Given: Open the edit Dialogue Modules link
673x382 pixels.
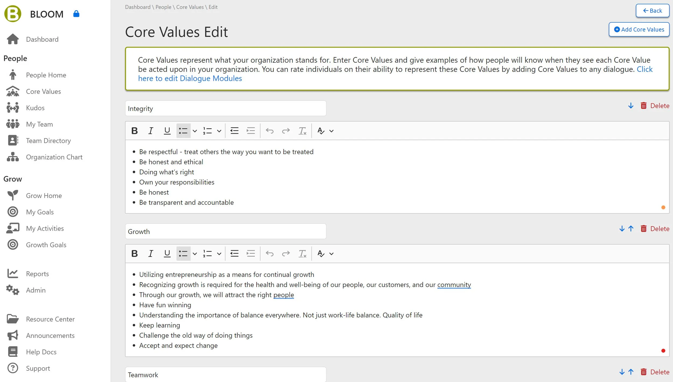Looking at the screenshot, I should pos(190,79).
